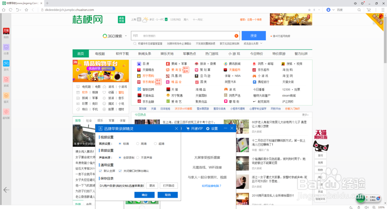Close the 迅捷苹果录屏精灵 settings dialog
The image size is (387, 209).
tap(176, 128)
